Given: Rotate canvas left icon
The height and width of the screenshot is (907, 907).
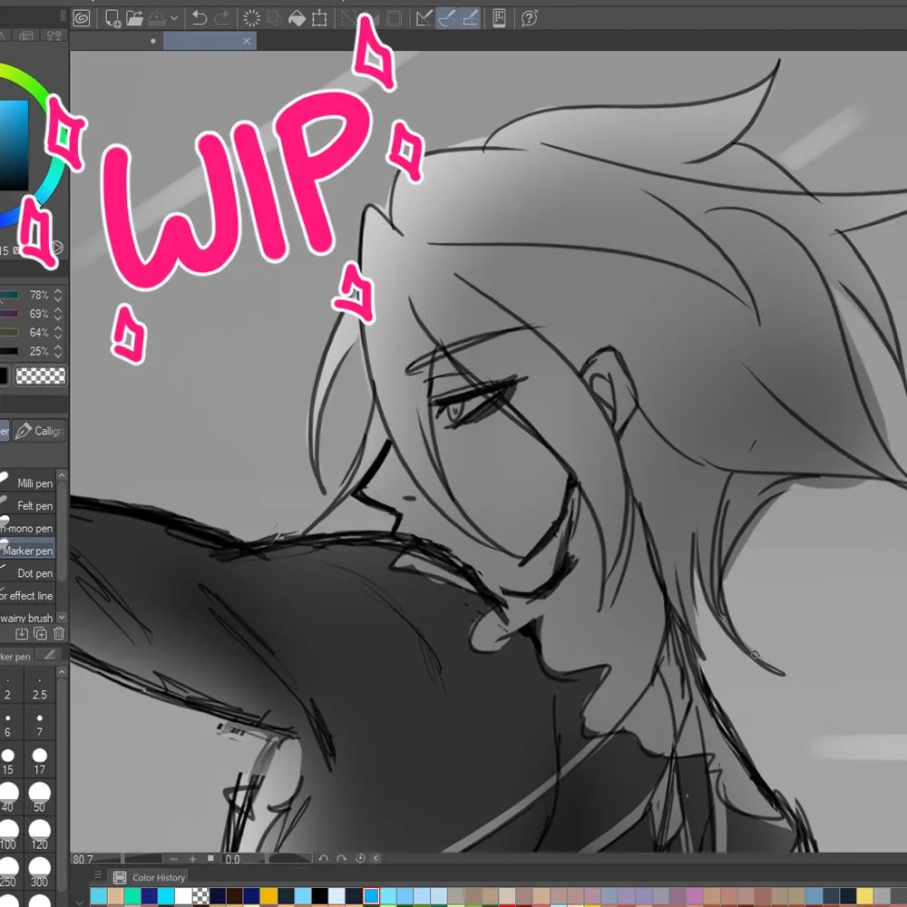Looking at the screenshot, I should pyautogui.click(x=324, y=858).
